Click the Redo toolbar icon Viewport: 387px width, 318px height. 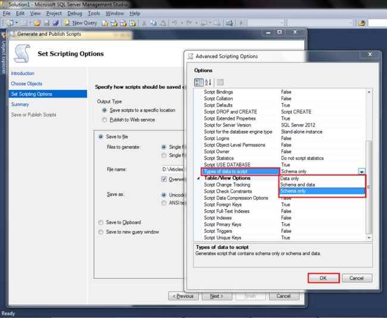[x=189, y=23]
